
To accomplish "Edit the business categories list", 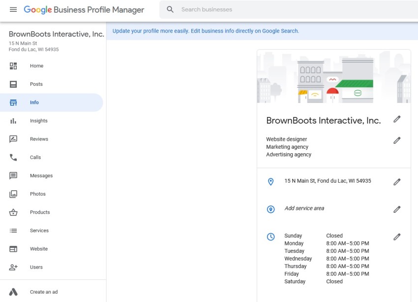I will [x=397, y=140].
